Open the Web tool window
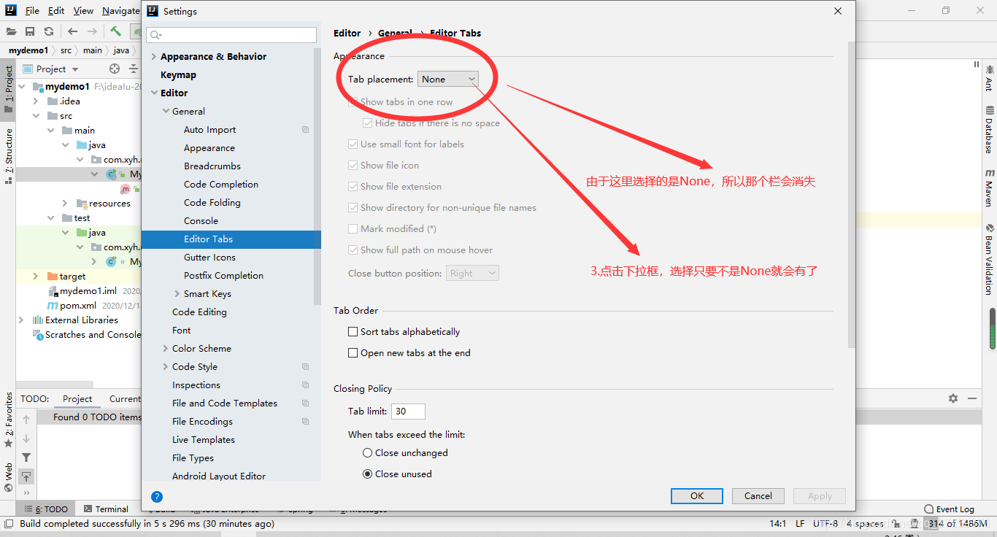 click(9, 477)
